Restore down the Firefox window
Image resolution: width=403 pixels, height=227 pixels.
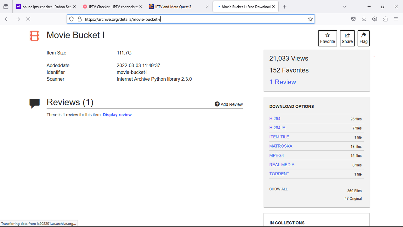click(x=383, y=7)
